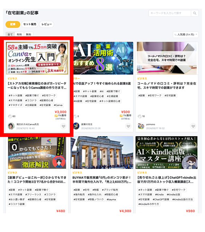Favorite the コールノマド article heart

coord(193,126)
